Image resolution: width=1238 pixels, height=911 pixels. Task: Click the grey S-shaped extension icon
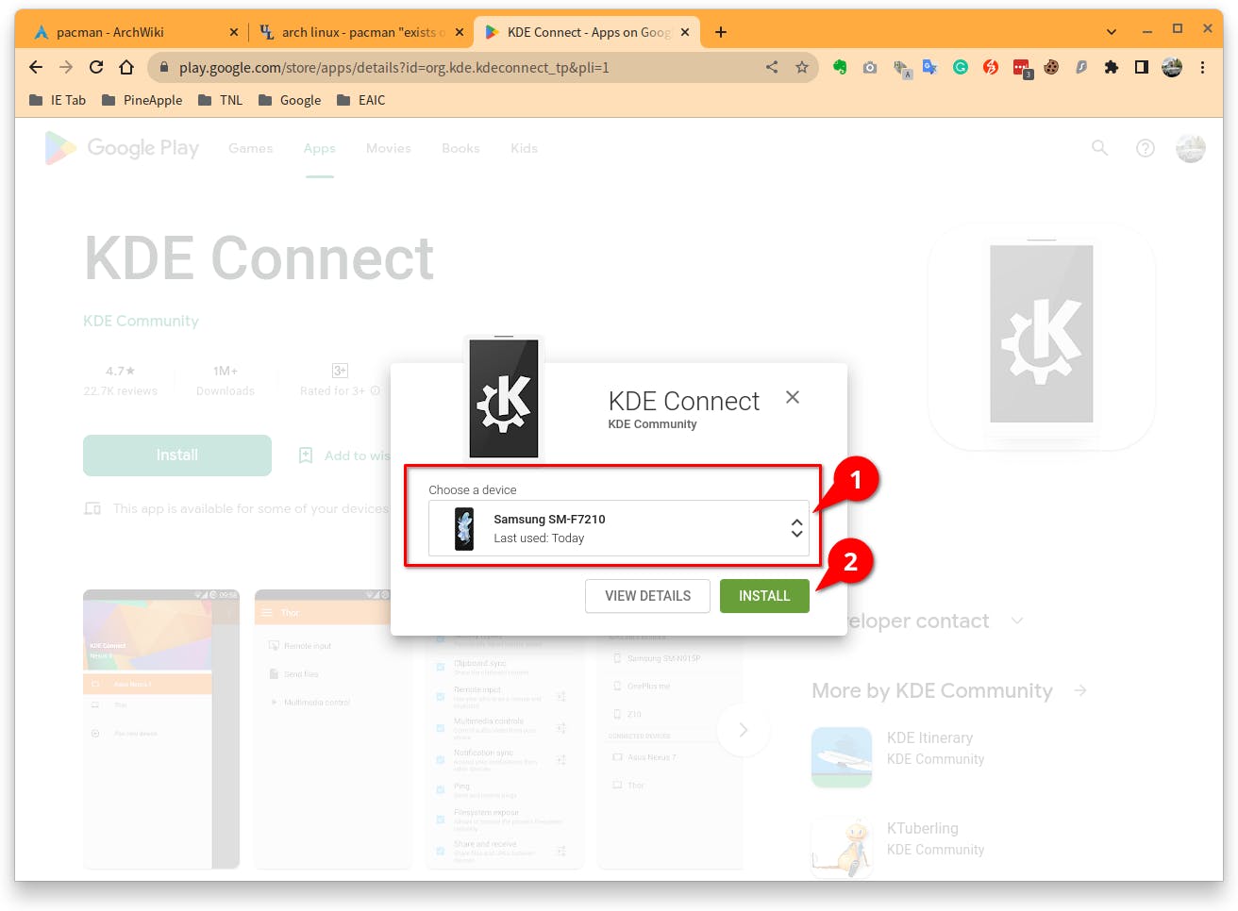(1081, 67)
